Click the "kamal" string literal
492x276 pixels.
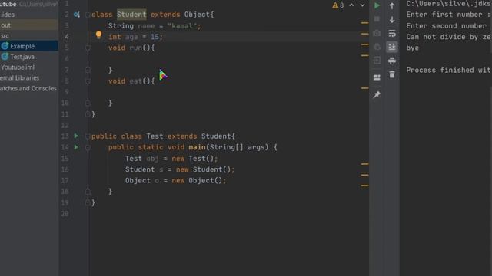coord(182,26)
